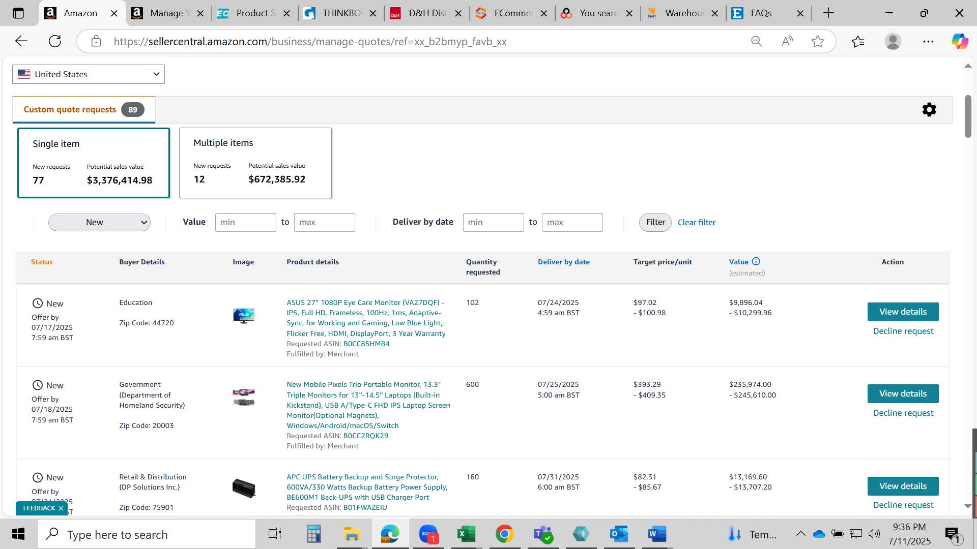Screen dimensions: 977x549
Task: Open the favorites list icon
Action: (858, 41)
